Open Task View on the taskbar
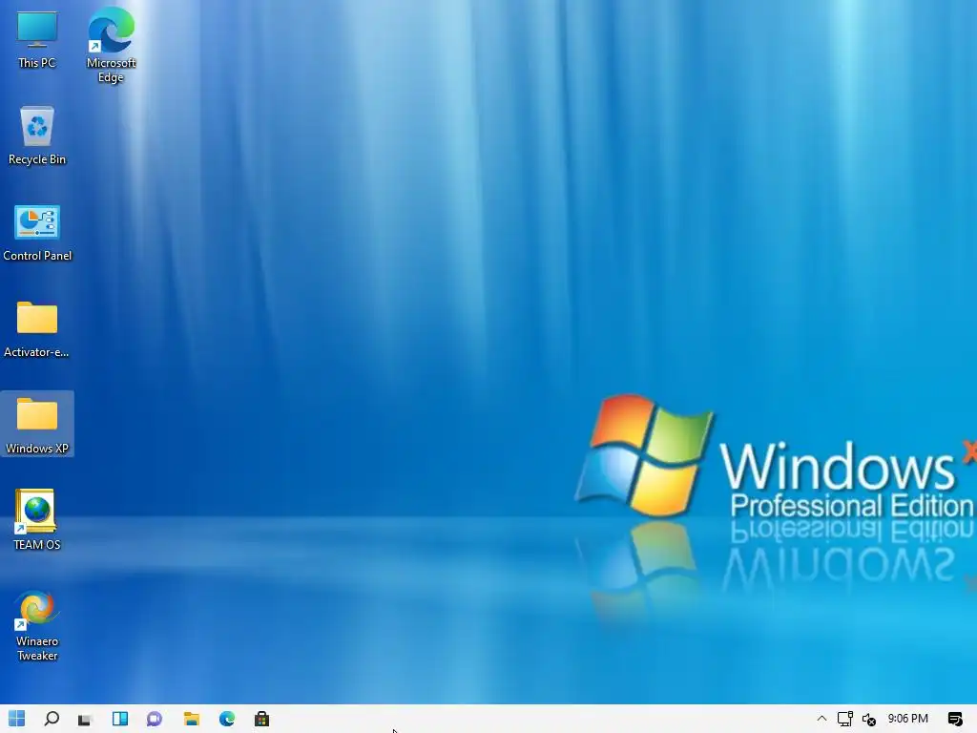This screenshot has height=733, width=977. click(85, 720)
